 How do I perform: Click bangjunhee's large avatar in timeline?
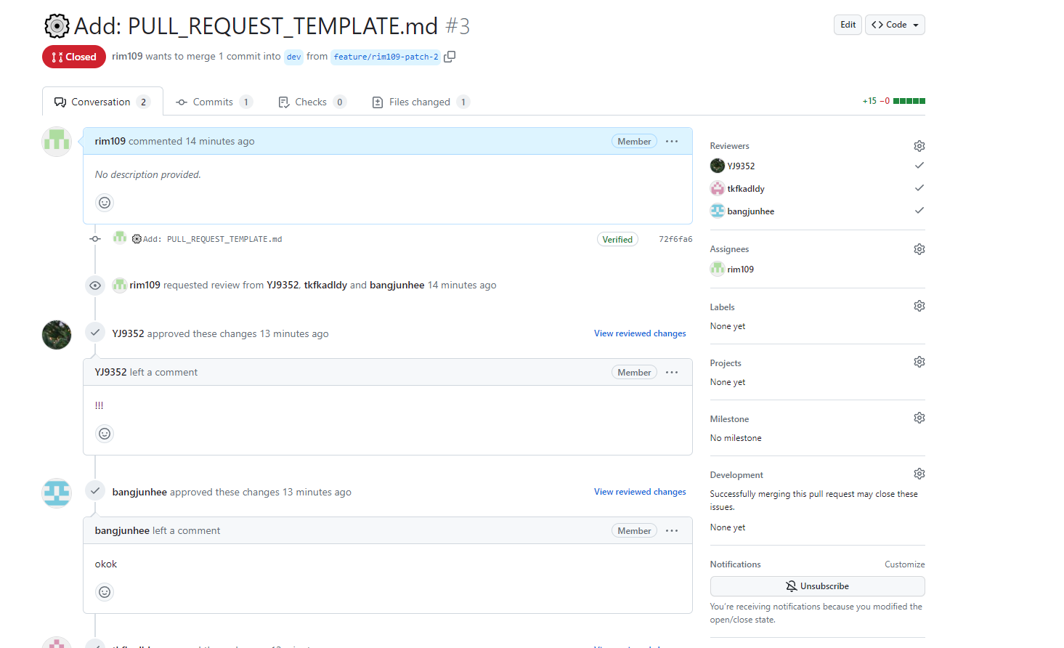point(57,493)
